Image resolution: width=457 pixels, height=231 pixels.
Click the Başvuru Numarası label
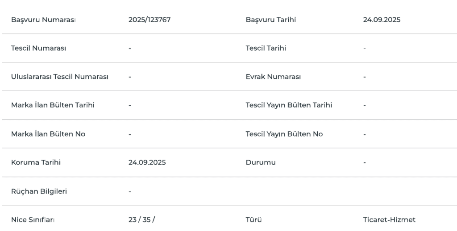43,20
